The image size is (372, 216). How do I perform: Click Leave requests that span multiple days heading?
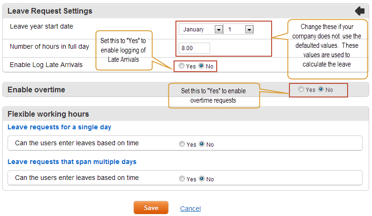coord(72,162)
